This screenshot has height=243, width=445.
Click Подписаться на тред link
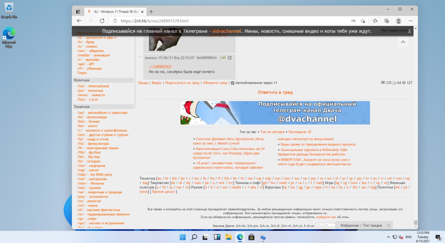click(182, 83)
